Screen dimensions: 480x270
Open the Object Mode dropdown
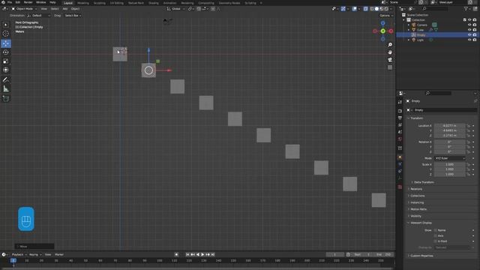coord(24,9)
